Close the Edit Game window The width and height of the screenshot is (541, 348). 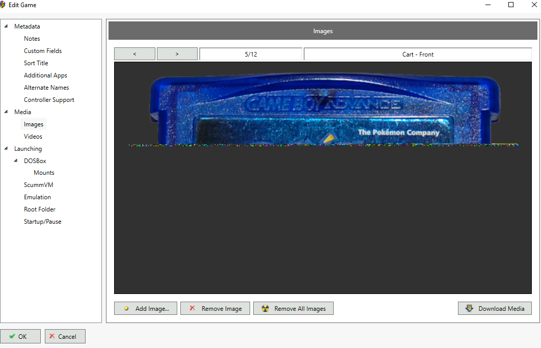(x=534, y=5)
